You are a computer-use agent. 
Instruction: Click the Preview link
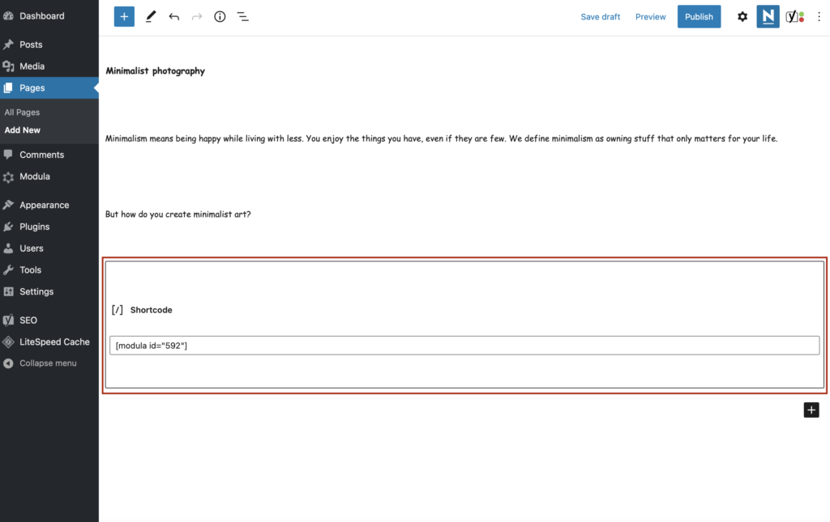[651, 17]
